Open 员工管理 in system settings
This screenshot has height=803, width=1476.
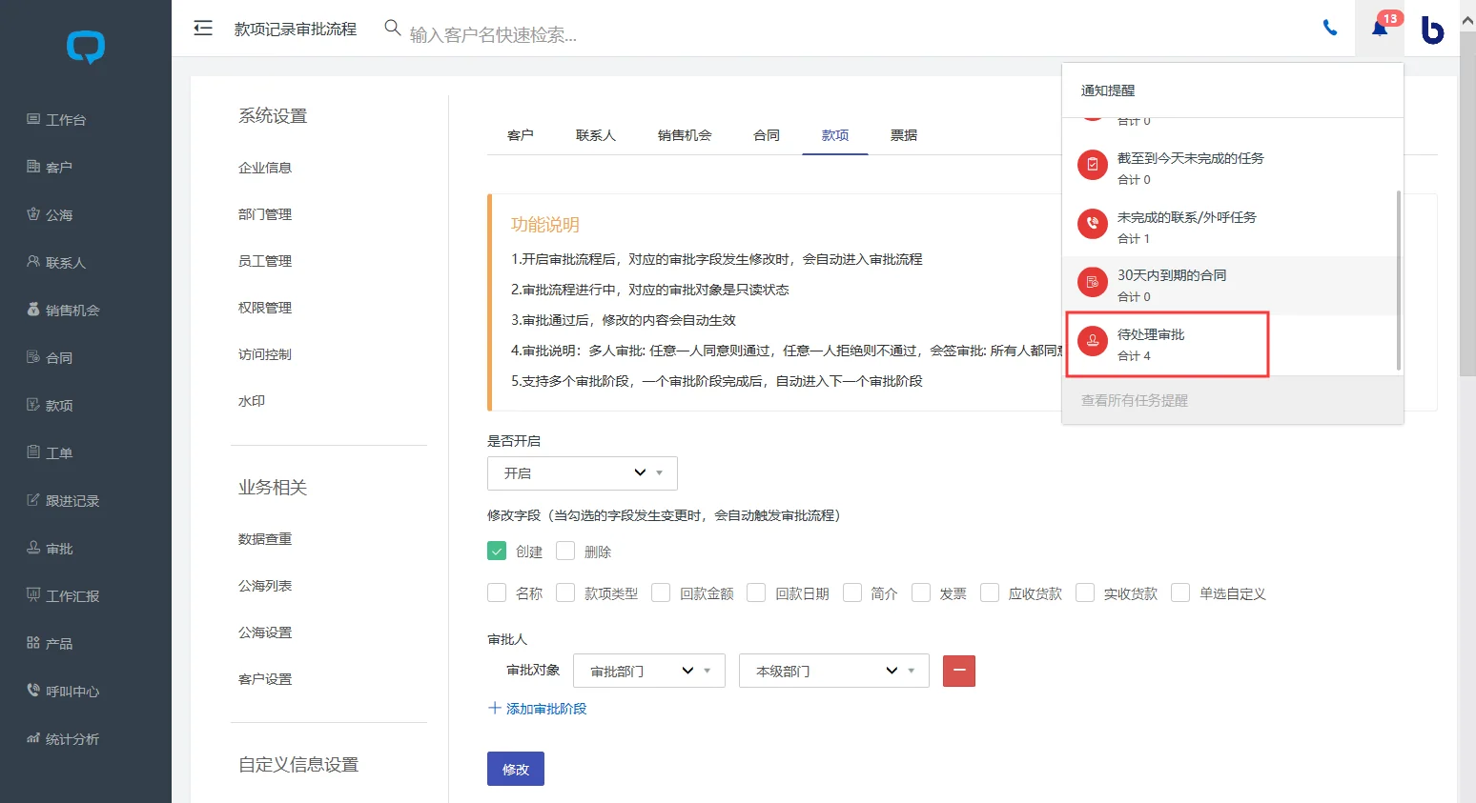pos(265,261)
